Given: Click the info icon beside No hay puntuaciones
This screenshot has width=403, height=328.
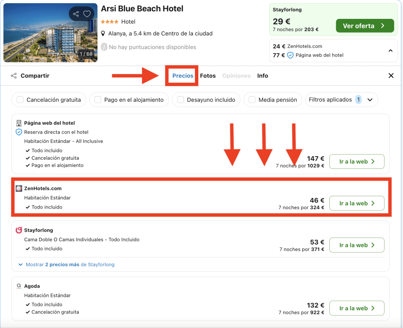Looking at the screenshot, I should (104, 47).
